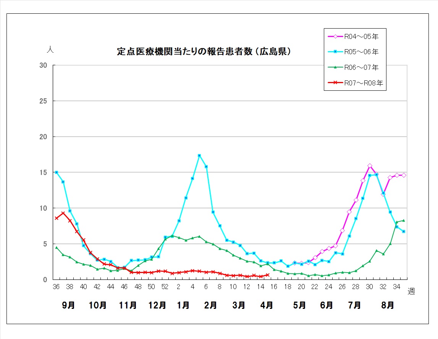Click the cyan line's peak point at week 5
The height and width of the screenshot is (339, 438).
pyautogui.click(x=199, y=156)
